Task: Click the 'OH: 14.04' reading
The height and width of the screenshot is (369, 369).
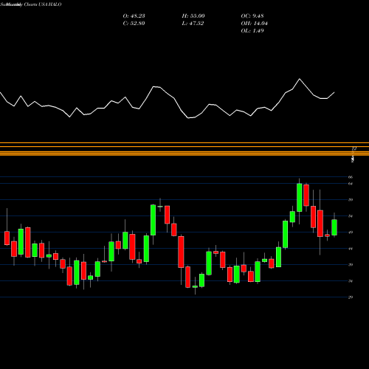Action: (254, 24)
